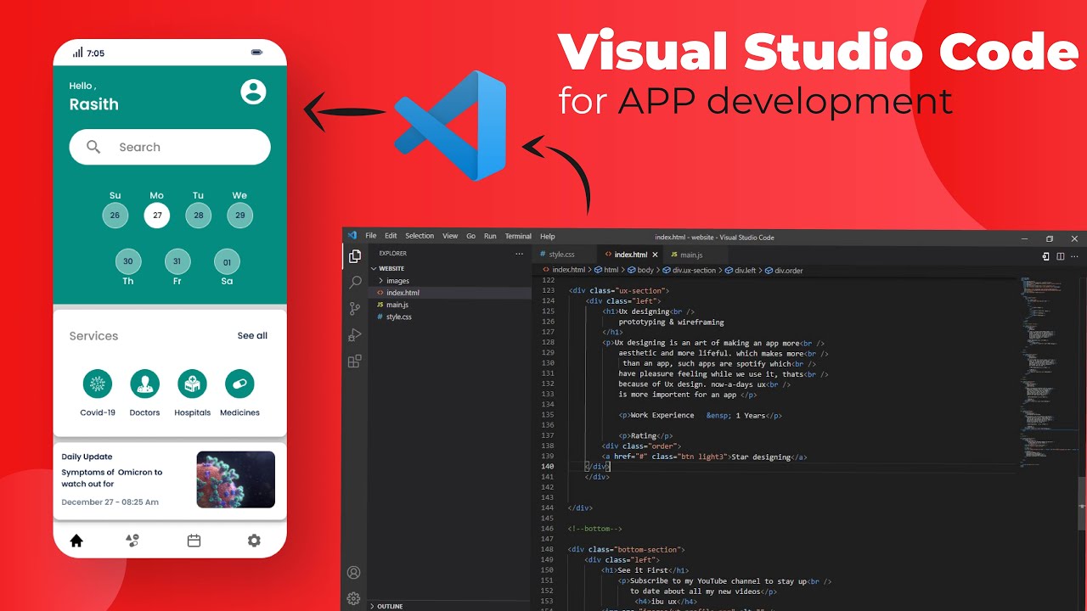
Task: Open the Run and Debug view icon
Action: coord(355,335)
